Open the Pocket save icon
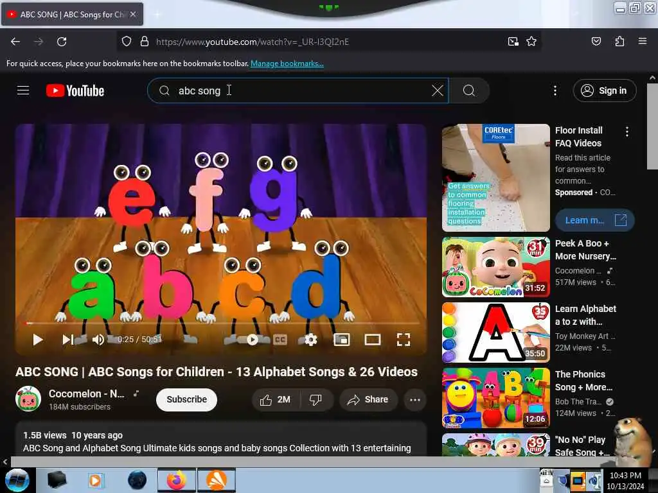 (596, 42)
